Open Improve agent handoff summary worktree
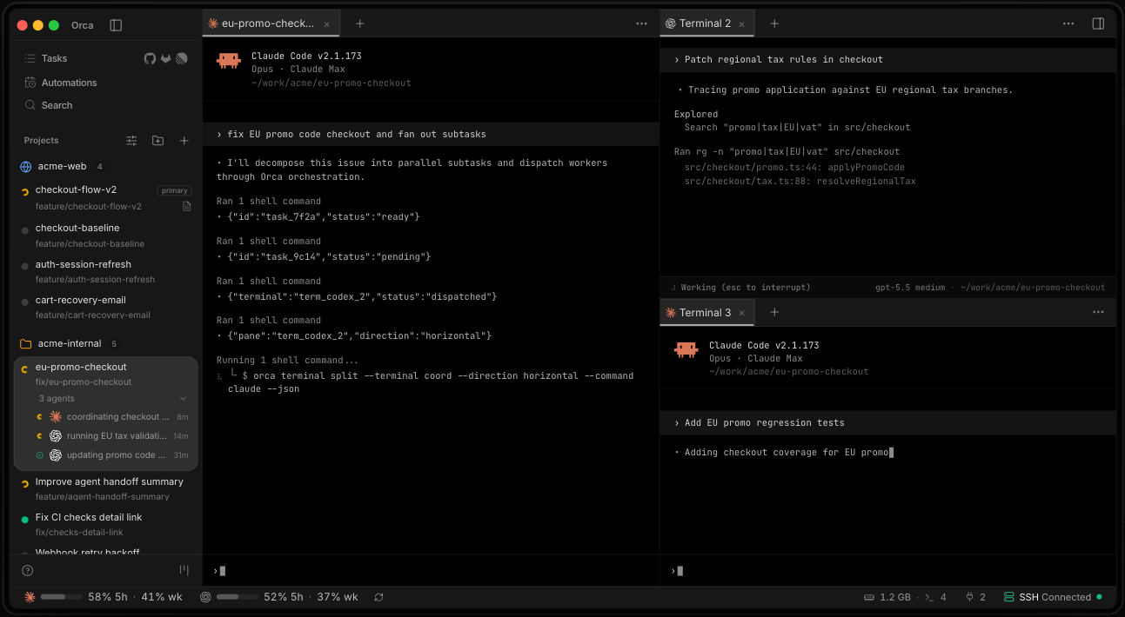The image size is (1125, 617). tap(105, 488)
